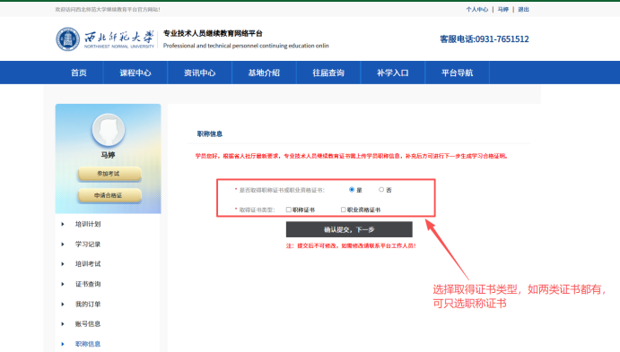
Task: Open the 首页 navigation tab
Action: [79, 73]
